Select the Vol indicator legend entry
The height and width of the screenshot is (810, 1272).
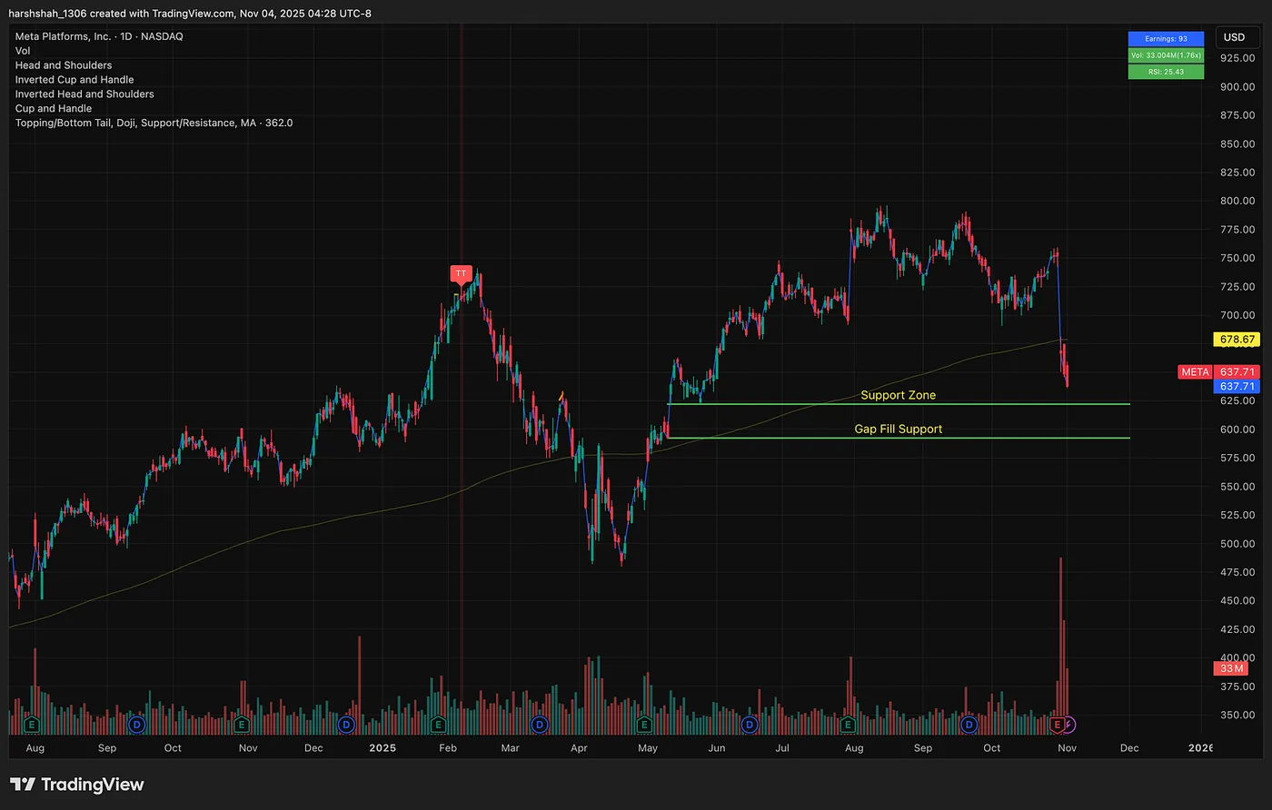click(23, 51)
